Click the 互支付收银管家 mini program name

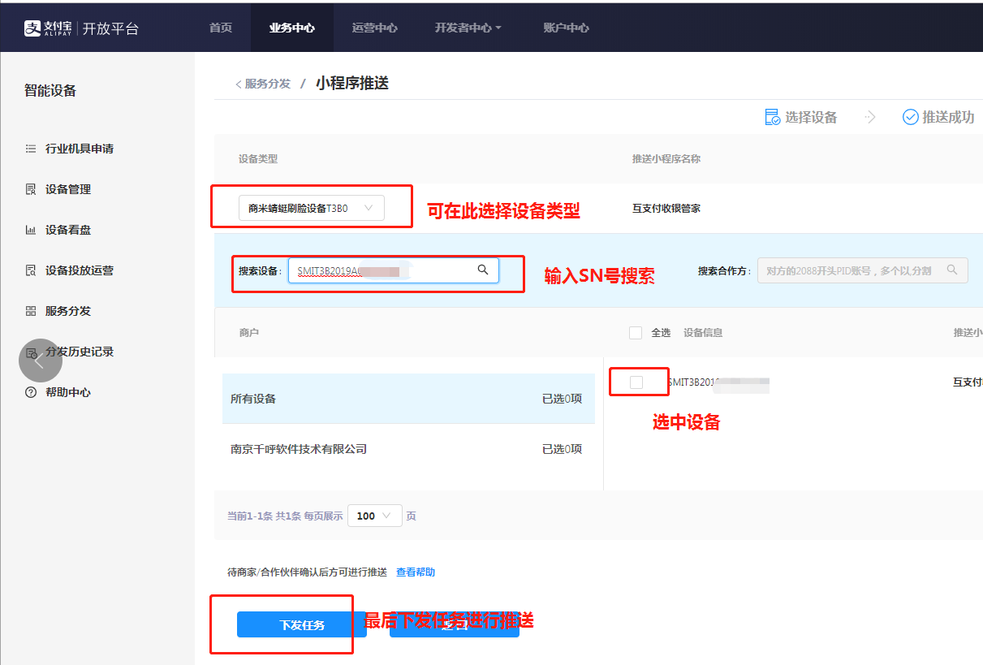666,209
